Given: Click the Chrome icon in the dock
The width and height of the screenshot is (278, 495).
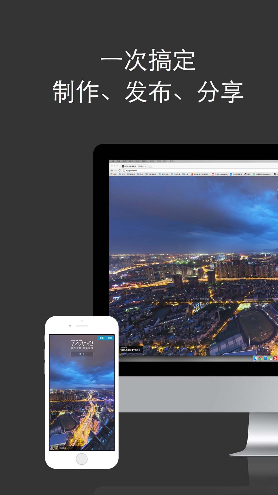Looking at the screenshot, I should [x=260, y=358].
